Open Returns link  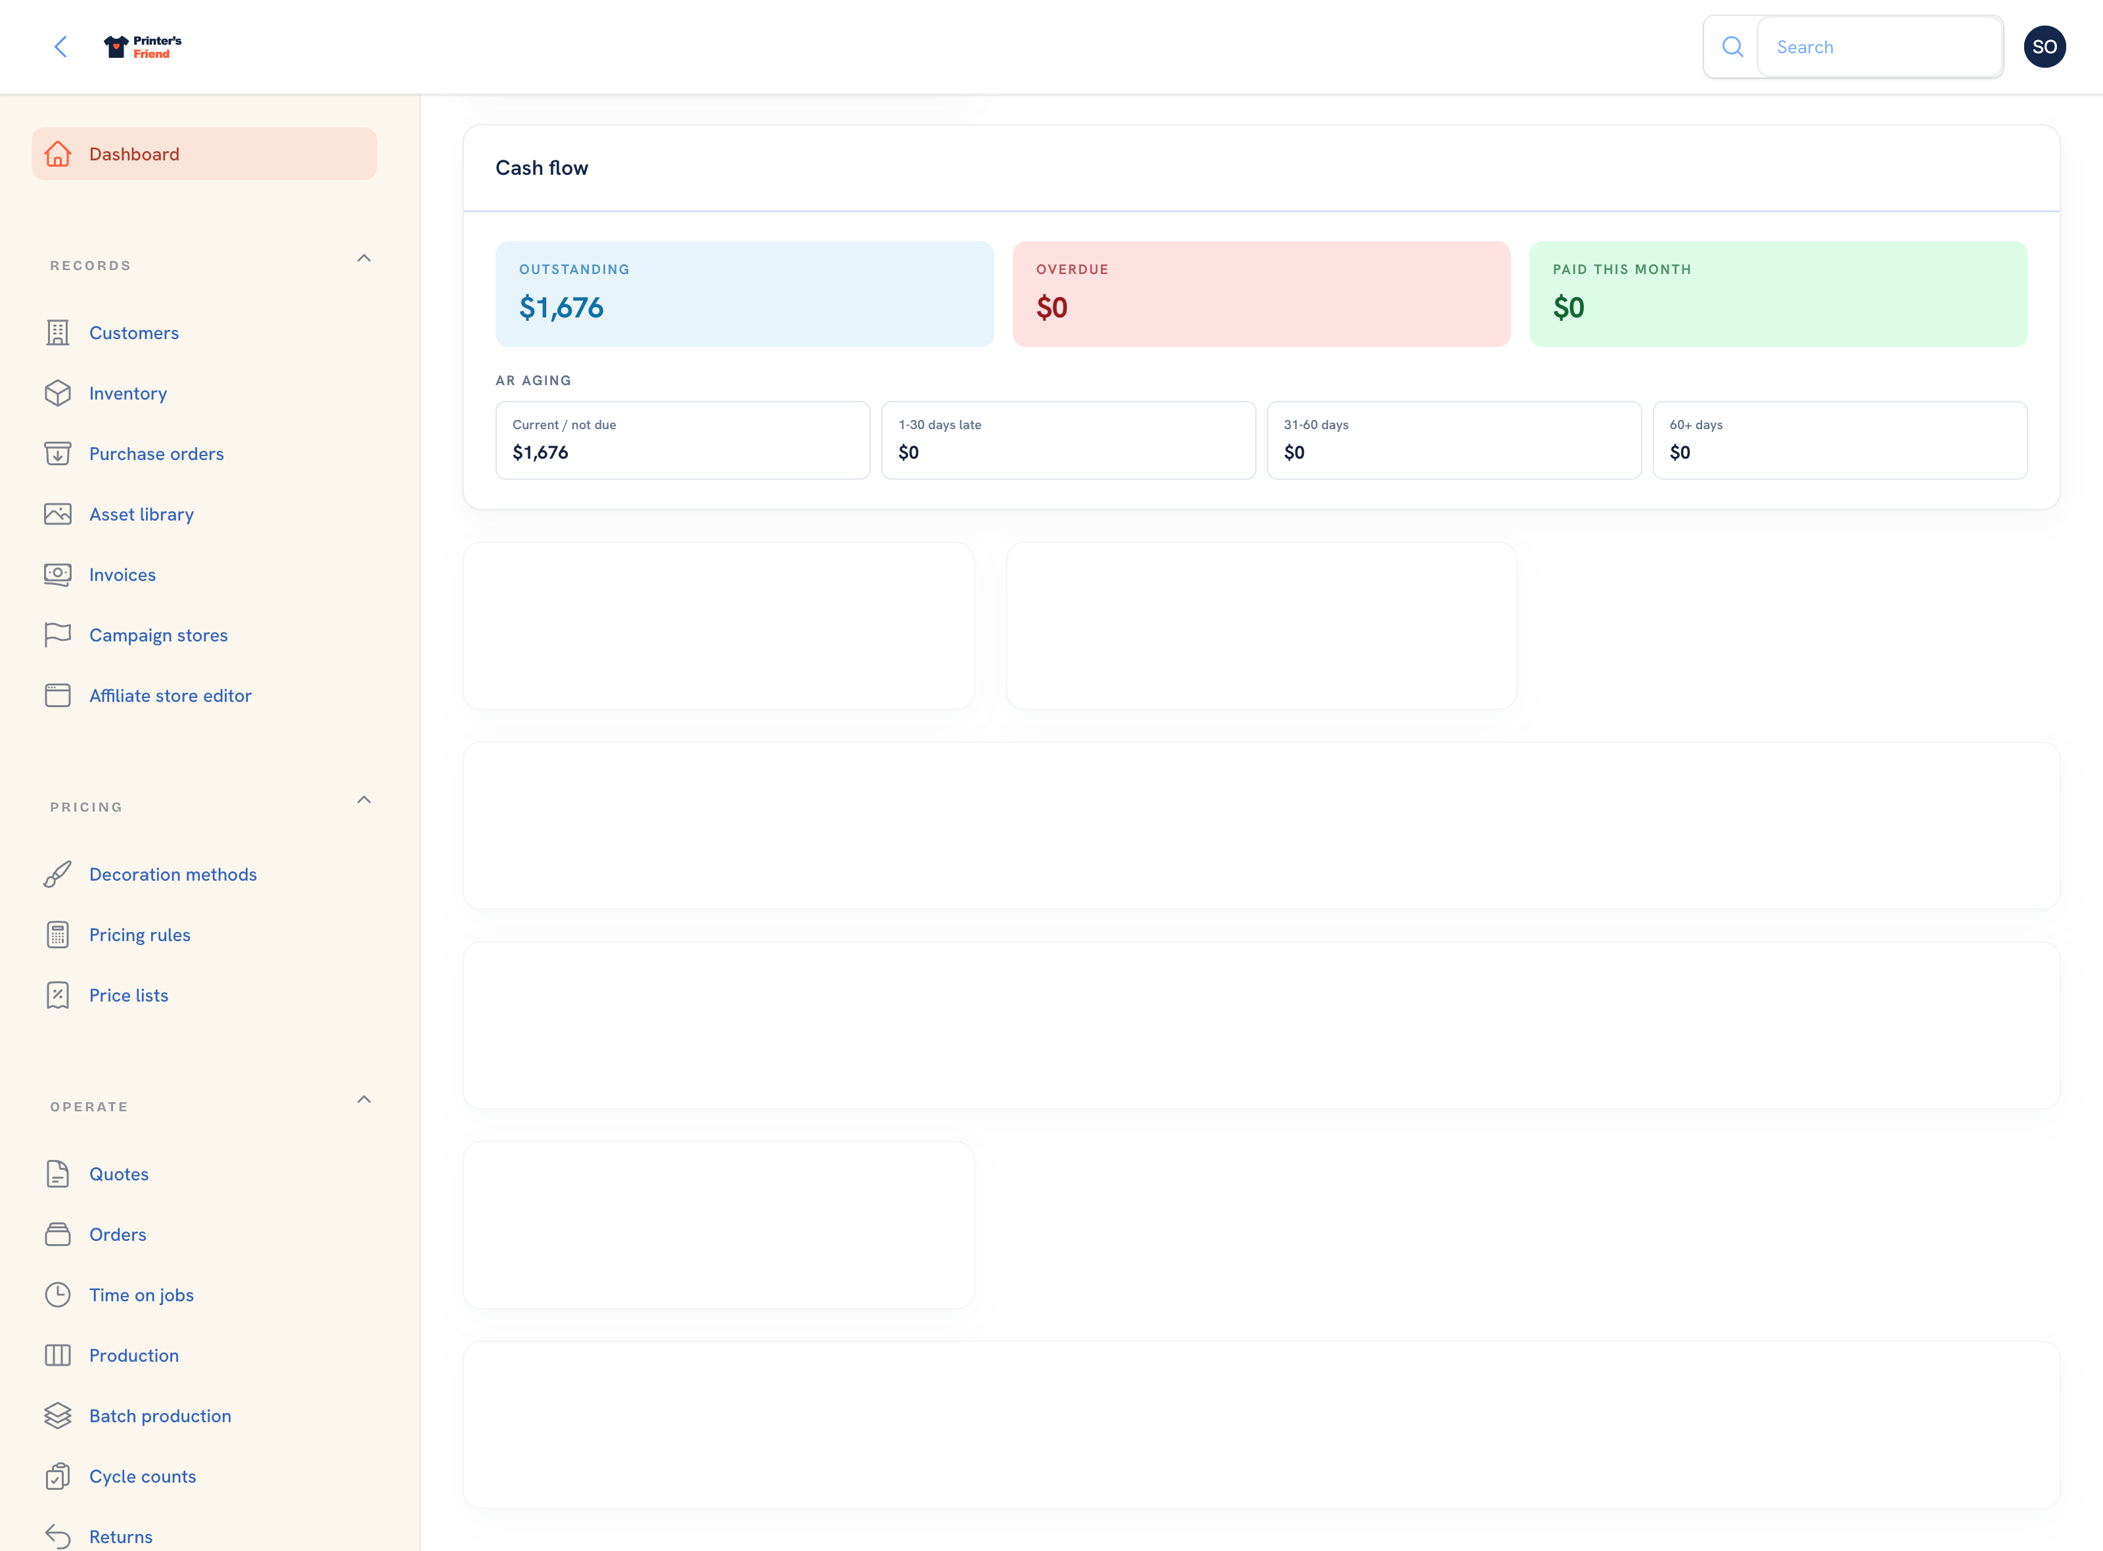(121, 1537)
